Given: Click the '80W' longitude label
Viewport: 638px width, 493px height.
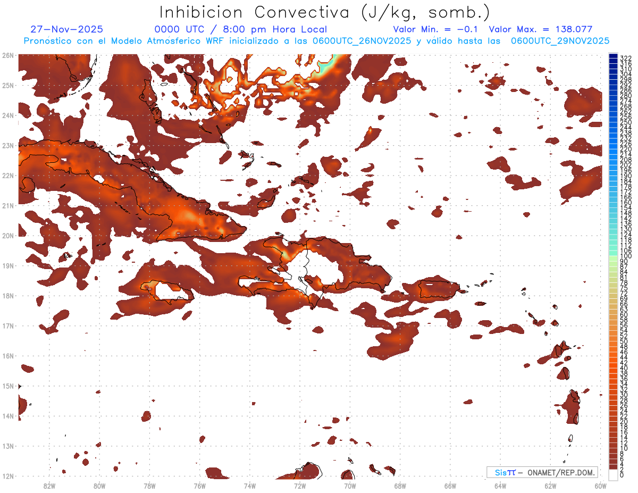Looking at the screenshot, I should 99,486.
